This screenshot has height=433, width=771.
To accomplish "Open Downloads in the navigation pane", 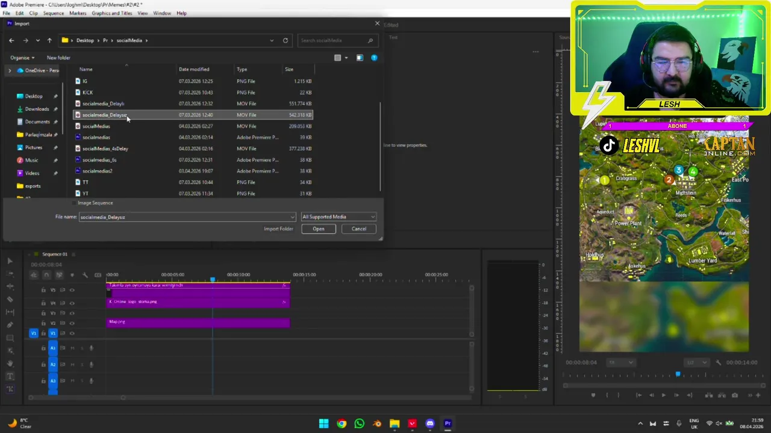I will click(x=37, y=109).
